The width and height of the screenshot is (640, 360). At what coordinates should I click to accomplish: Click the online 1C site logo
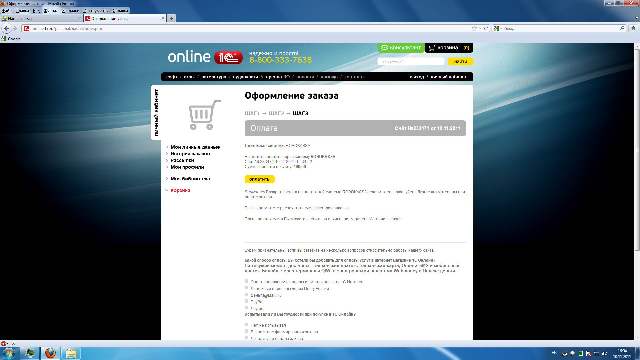[x=205, y=57]
